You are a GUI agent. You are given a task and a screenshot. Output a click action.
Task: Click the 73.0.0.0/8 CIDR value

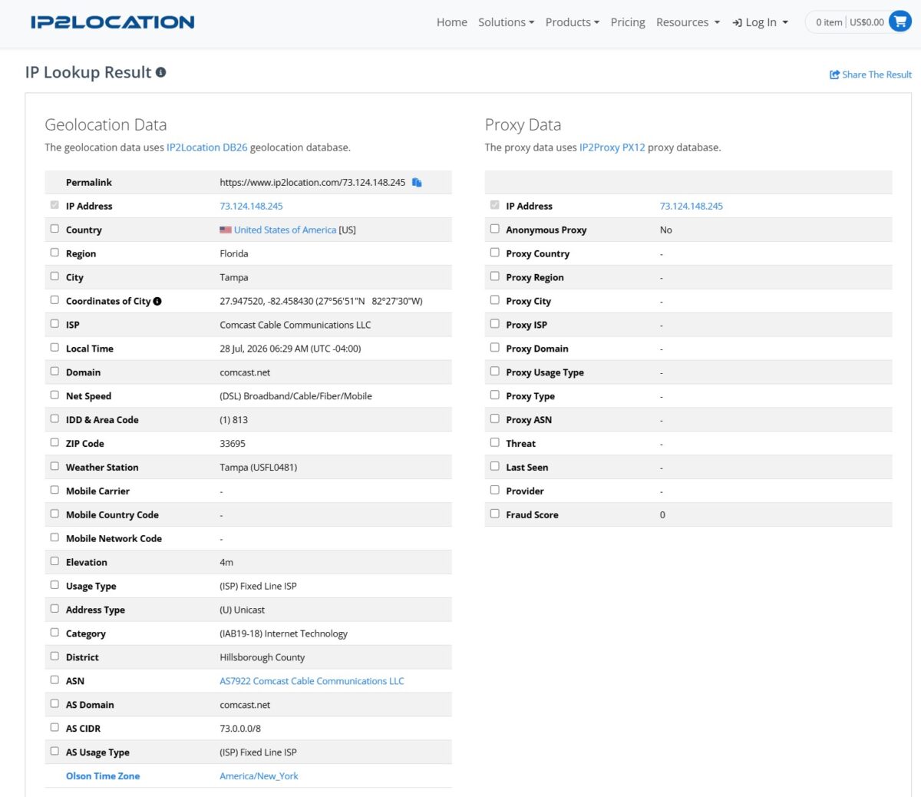(x=240, y=729)
